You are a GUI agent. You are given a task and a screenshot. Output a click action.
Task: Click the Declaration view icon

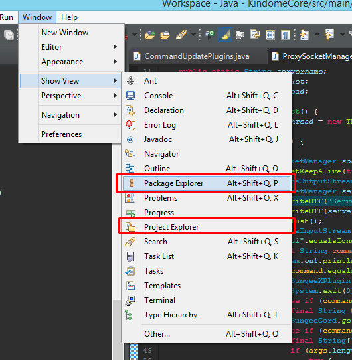click(x=130, y=110)
